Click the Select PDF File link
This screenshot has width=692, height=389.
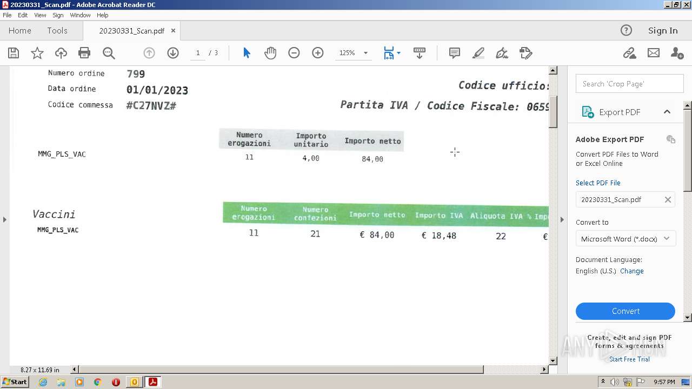coord(598,183)
